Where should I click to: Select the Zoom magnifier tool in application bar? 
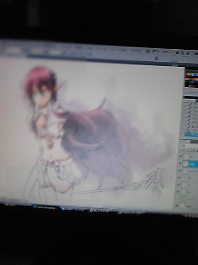(182, 53)
